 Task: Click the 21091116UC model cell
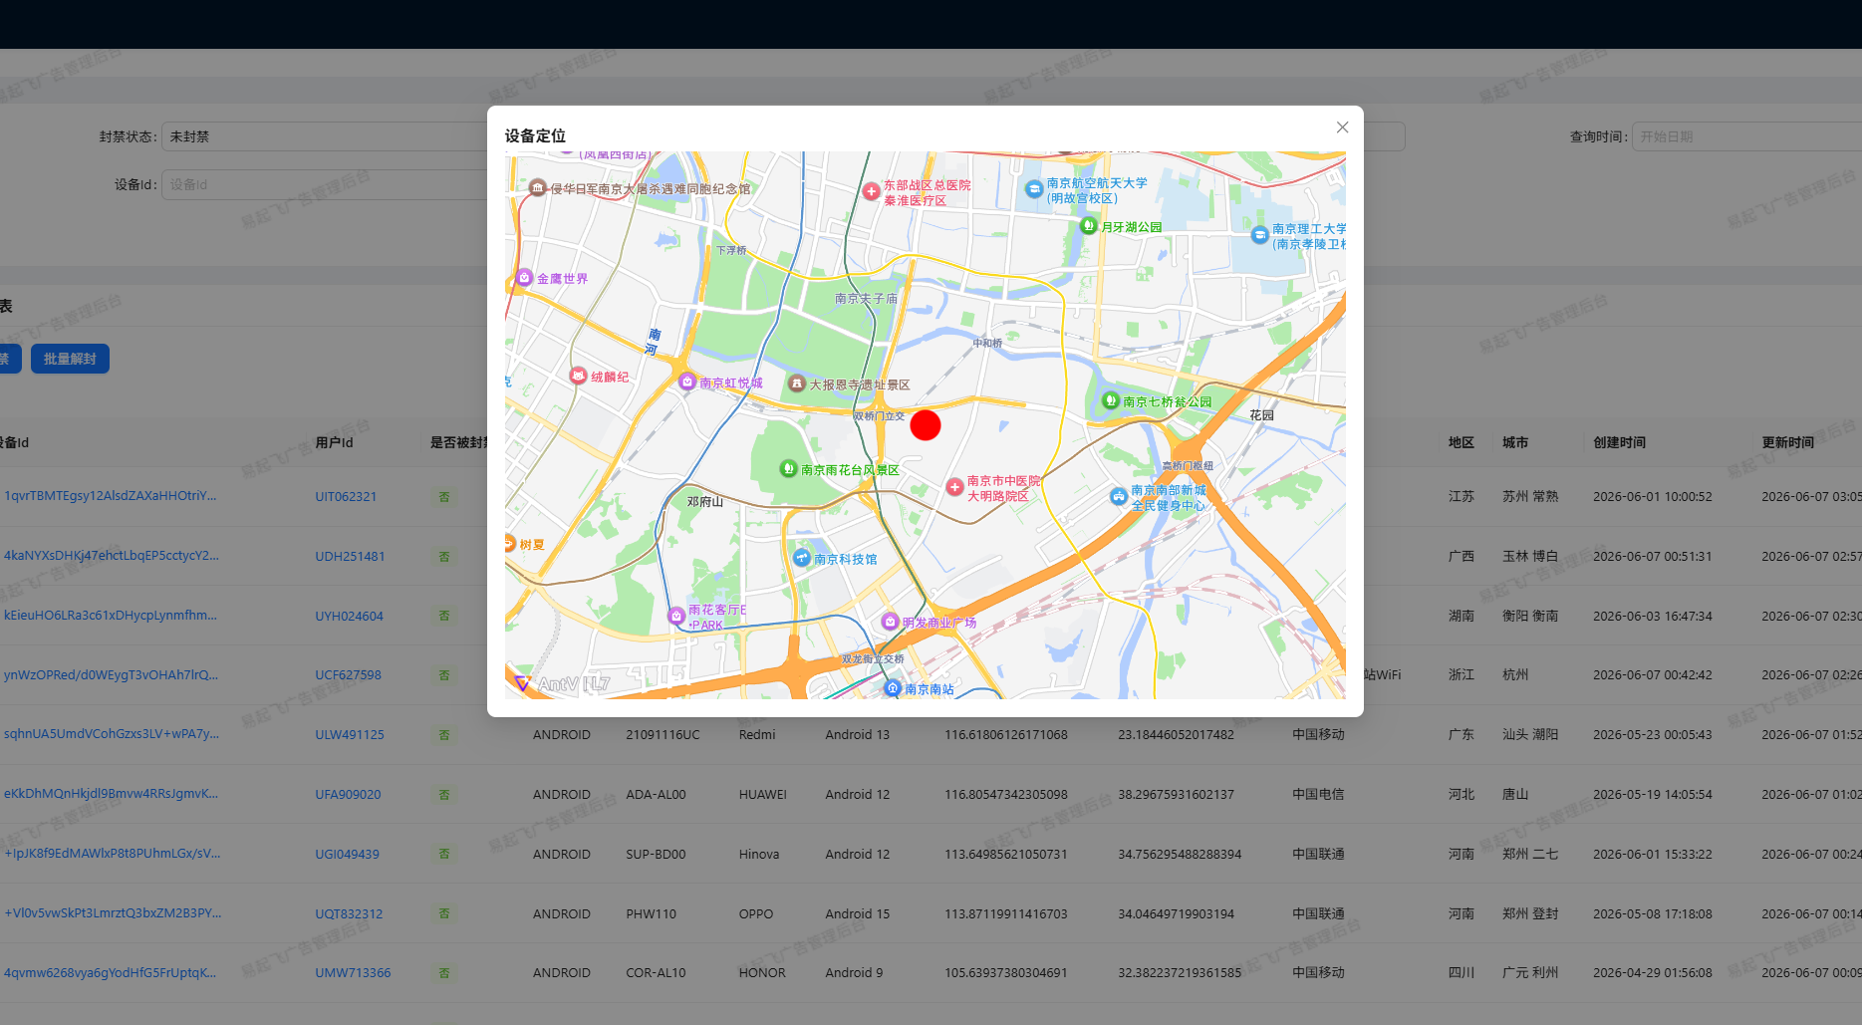point(663,734)
